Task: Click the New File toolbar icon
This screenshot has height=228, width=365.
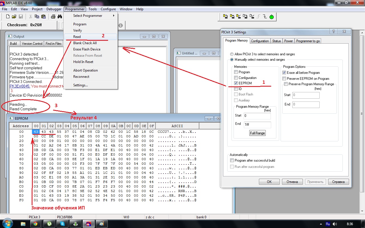Action: pos(7,17)
